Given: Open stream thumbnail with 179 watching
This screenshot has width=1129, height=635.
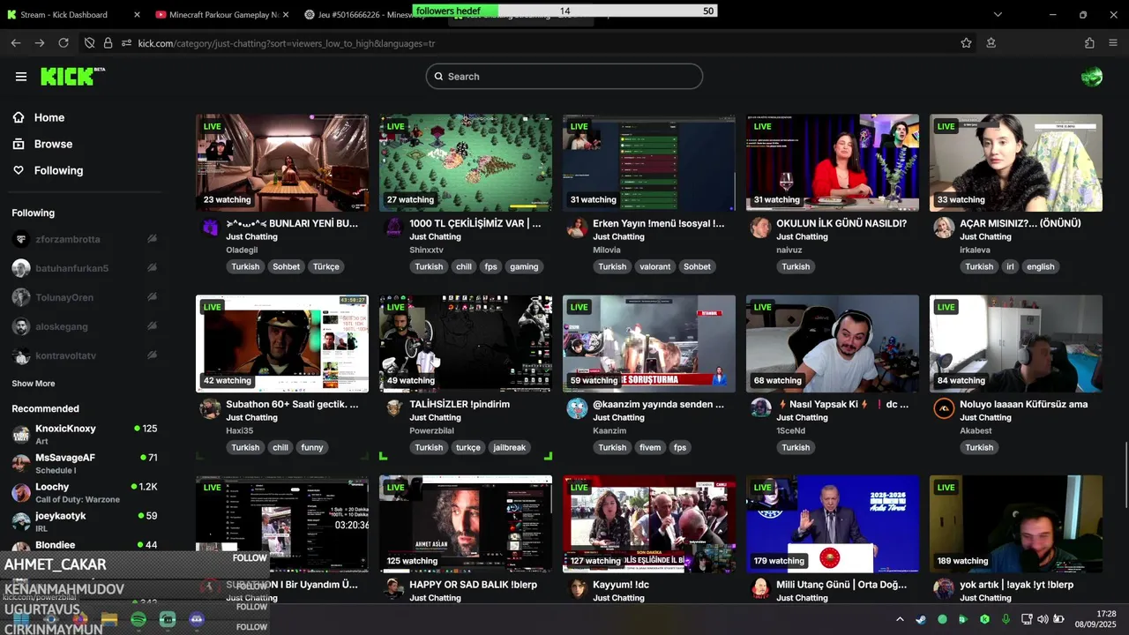Looking at the screenshot, I should tap(833, 524).
